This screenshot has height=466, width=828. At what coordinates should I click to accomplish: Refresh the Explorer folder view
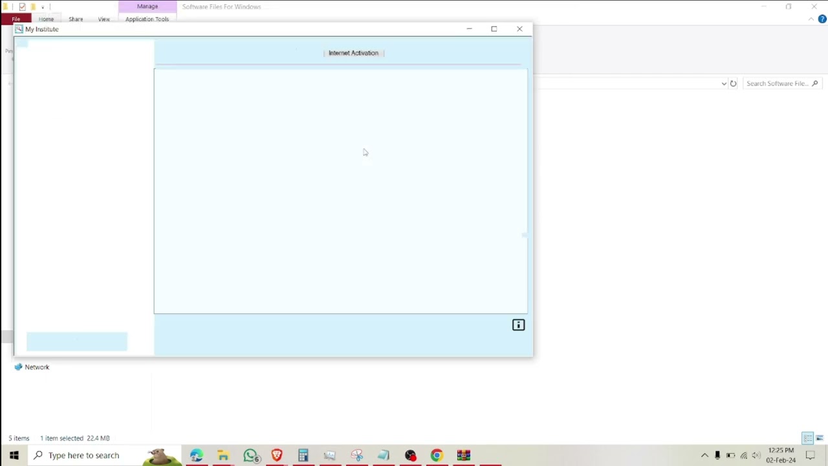coord(733,83)
